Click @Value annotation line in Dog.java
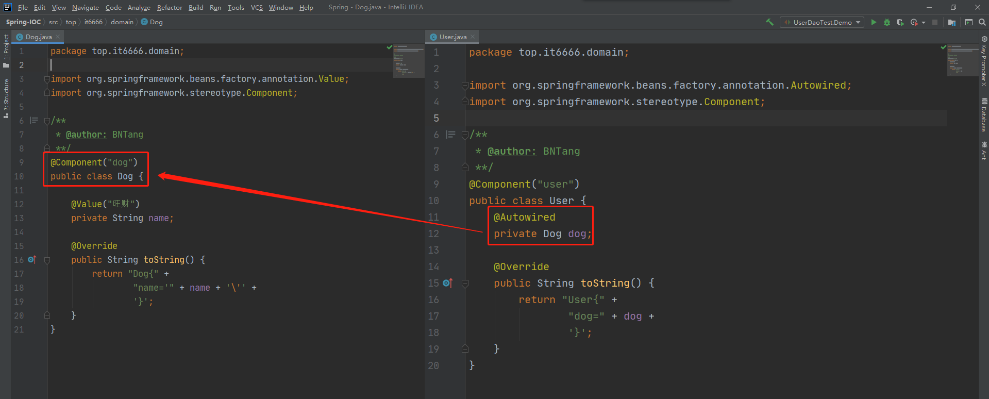989x399 pixels. (x=105, y=204)
